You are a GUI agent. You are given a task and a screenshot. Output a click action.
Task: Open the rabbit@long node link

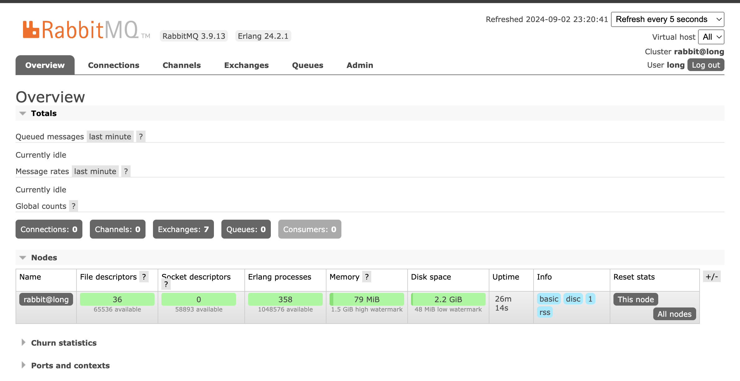(46, 299)
